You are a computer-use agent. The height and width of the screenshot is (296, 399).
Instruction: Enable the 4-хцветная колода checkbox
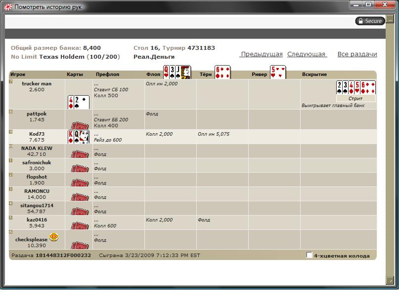tap(309, 255)
